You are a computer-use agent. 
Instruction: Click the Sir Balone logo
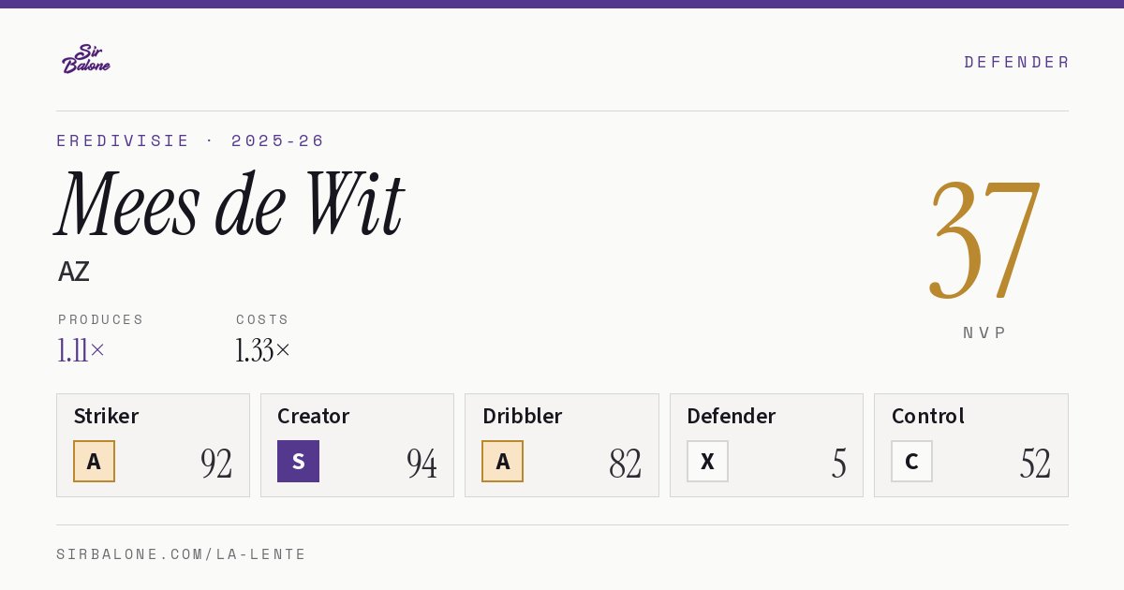click(86, 59)
